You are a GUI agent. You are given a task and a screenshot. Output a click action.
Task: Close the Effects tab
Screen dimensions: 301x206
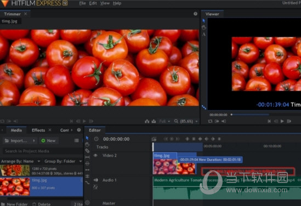(x=50, y=130)
